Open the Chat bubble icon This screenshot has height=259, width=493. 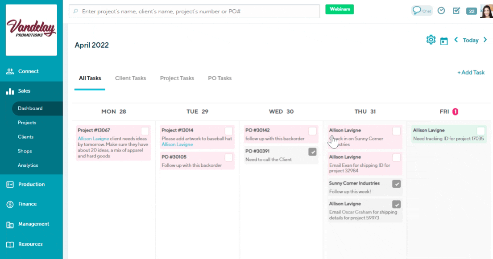[422, 11]
